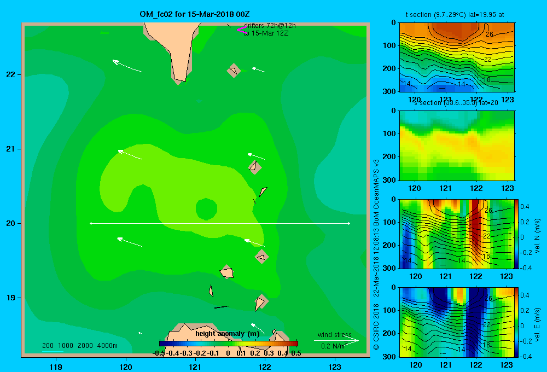Click the vel. N color bar
The image size is (547, 372).
pyautogui.click(x=517, y=234)
